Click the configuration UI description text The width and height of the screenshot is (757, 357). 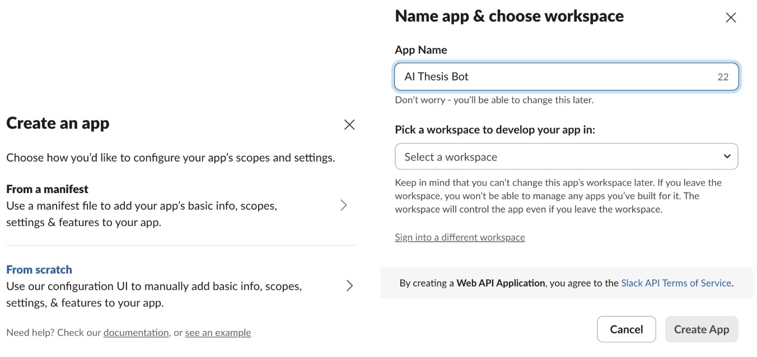click(154, 295)
